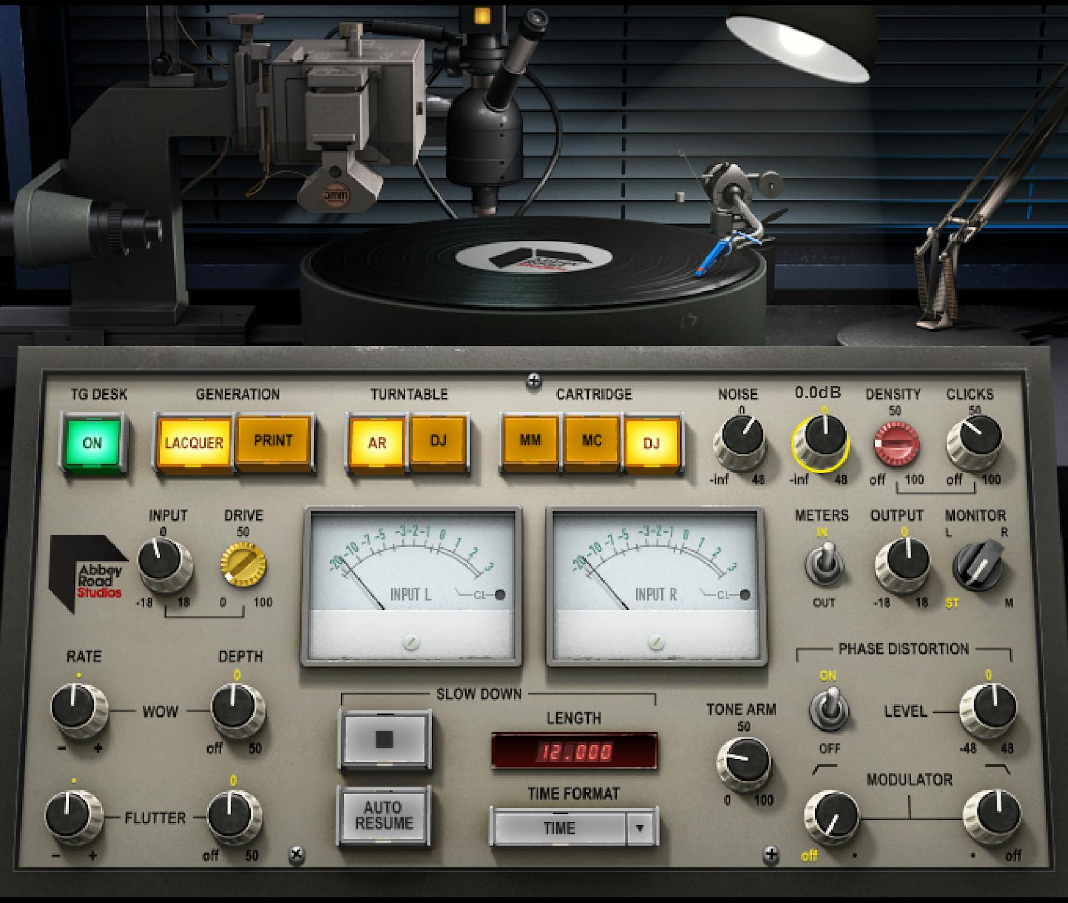Click the dropdown arrow beside TIME

(640, 828)
